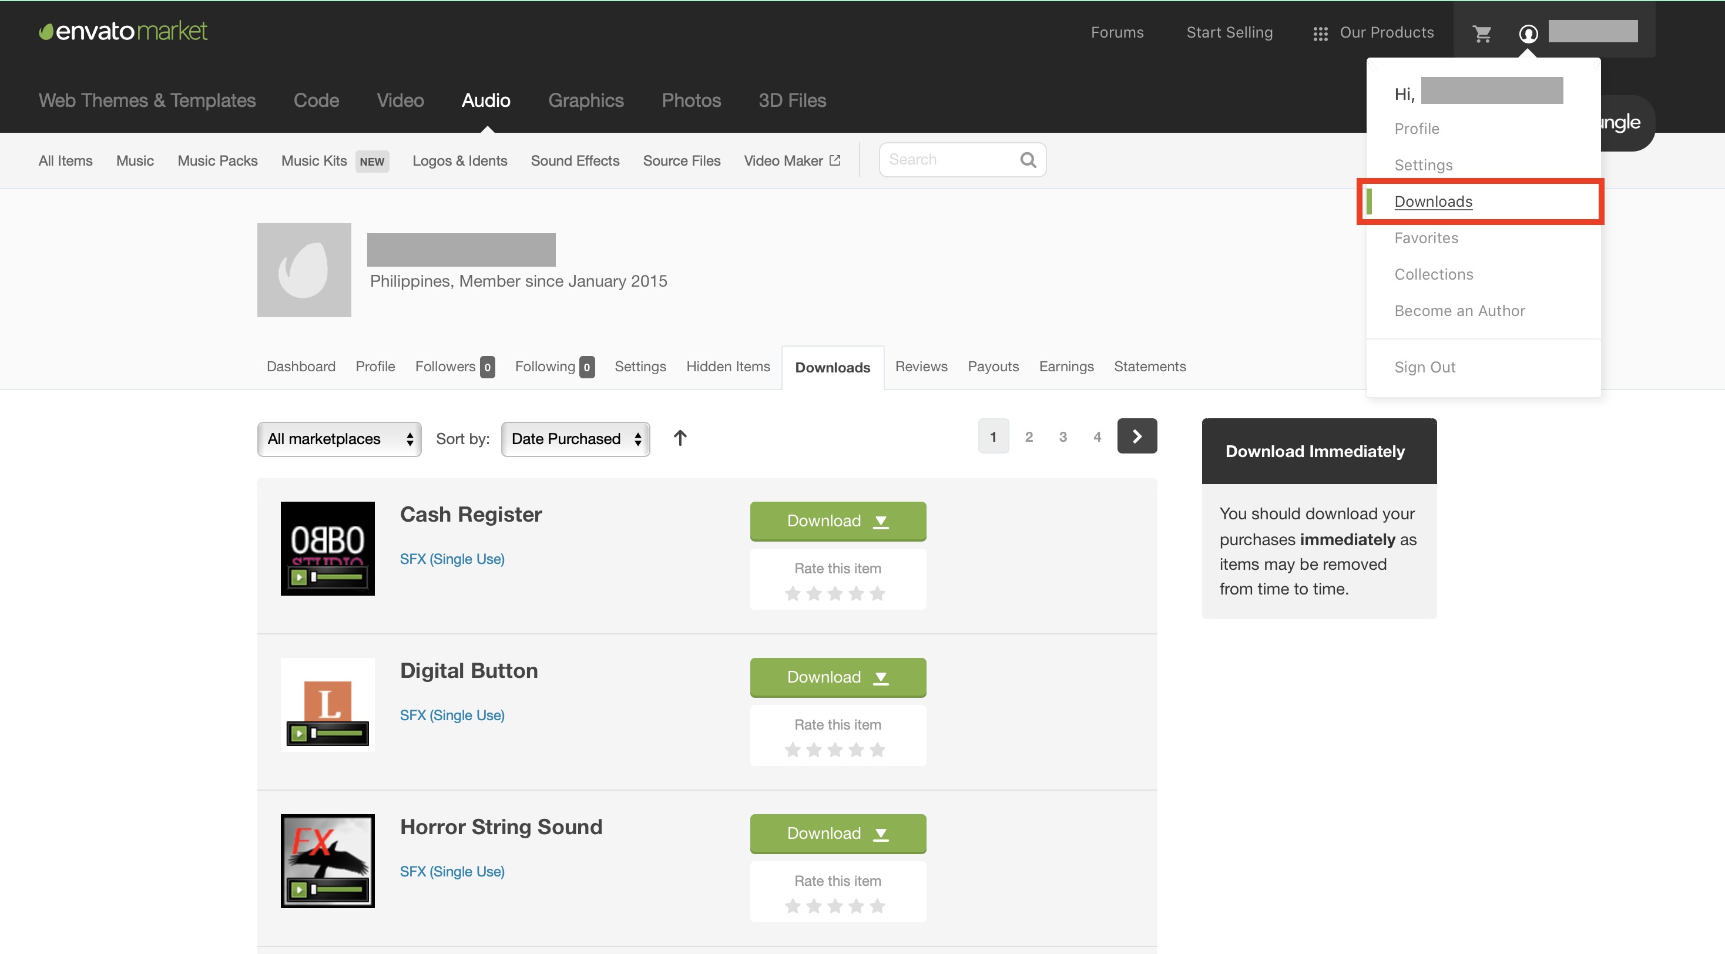1725x954 pixels.
Task: Click the user account avatar icon
Action: pos(1528,33)
